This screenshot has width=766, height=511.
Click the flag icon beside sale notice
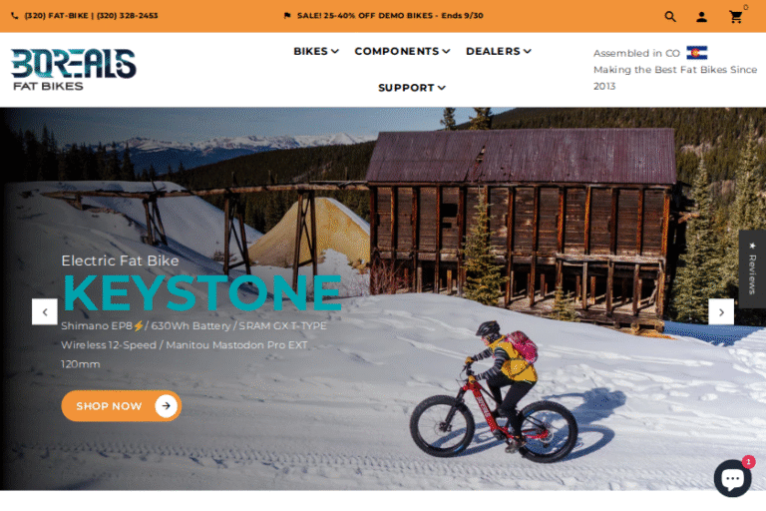click(x=287, y=16)
